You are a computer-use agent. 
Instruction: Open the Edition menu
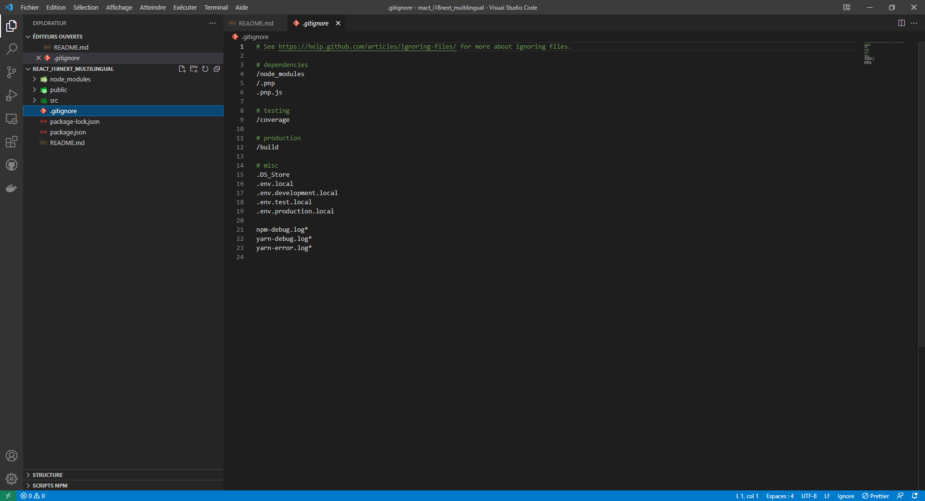pos(56,7)
